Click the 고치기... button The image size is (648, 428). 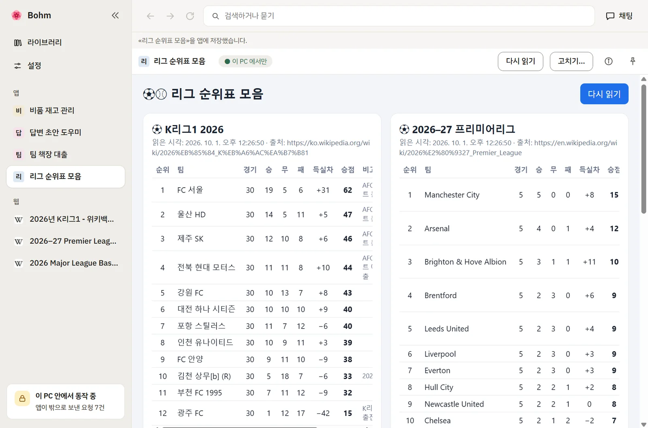tap(571, 61)
